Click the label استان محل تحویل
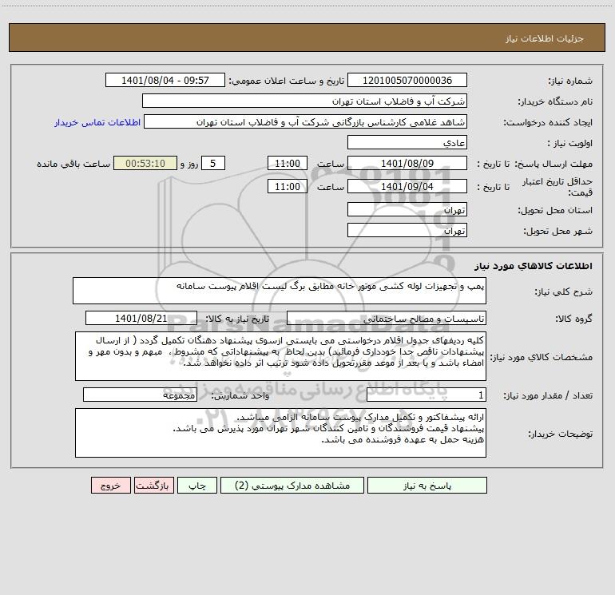 [x=555, y=211]
